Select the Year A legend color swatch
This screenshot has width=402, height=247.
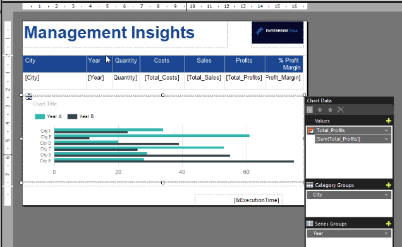[x=40, y=117]
